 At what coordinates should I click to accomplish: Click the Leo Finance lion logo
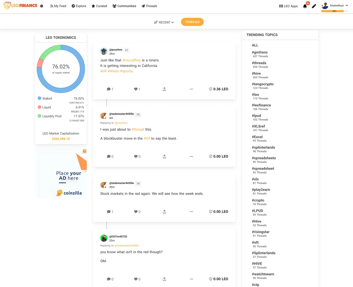pos(20,6)
